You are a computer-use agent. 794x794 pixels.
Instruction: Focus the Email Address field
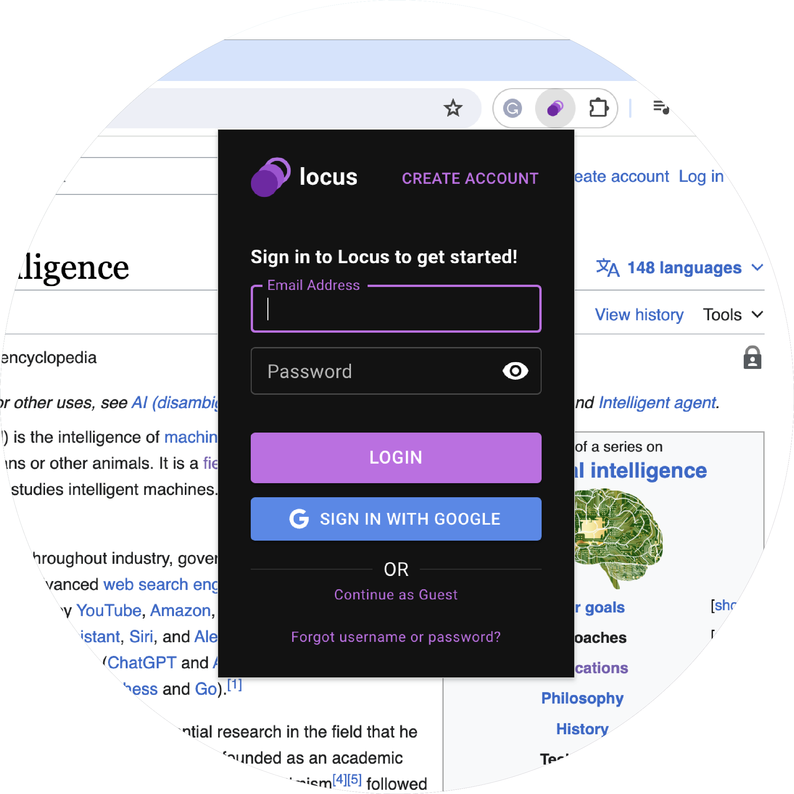click(x=396, y=309)
